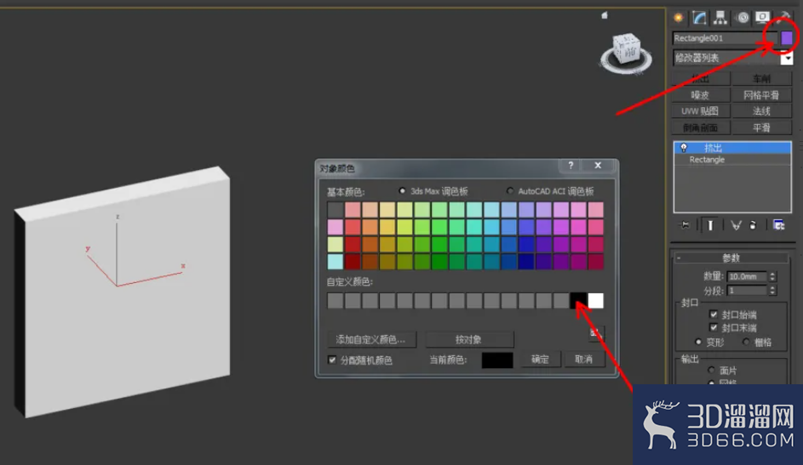Apply the 平滑 (Smooth) modifier button
Image resolution: width=803 pixels, height=465 pixels.
click(761, 128)
